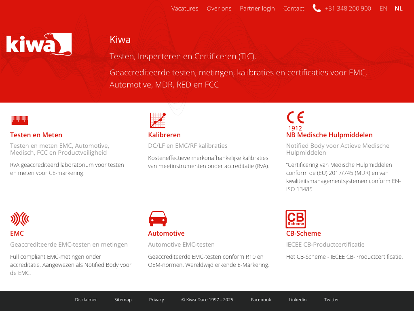This screenshot has width=414, height=311.
Task: Call phone number +31 348 200 900
Action: pos(348,8)
